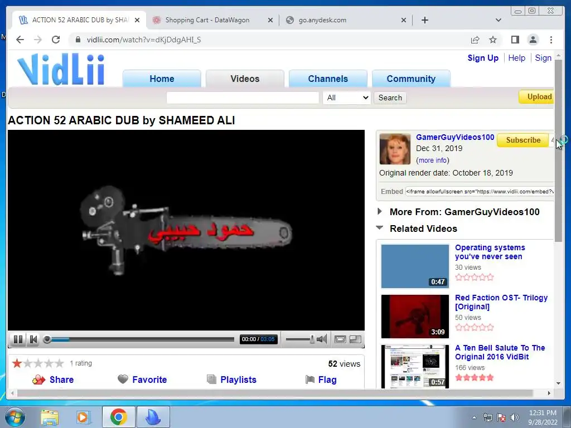Open A Ten Bell Salute video link

pyautogui.click(x=500, y=352)
